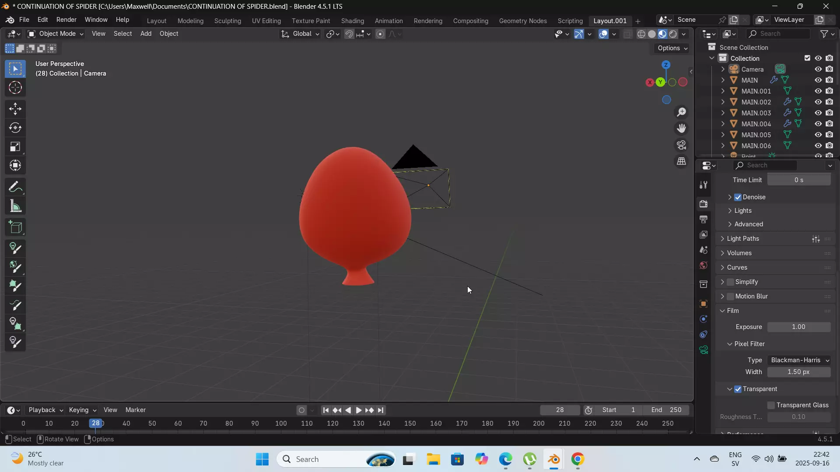Select the Annotate tool

15,187
